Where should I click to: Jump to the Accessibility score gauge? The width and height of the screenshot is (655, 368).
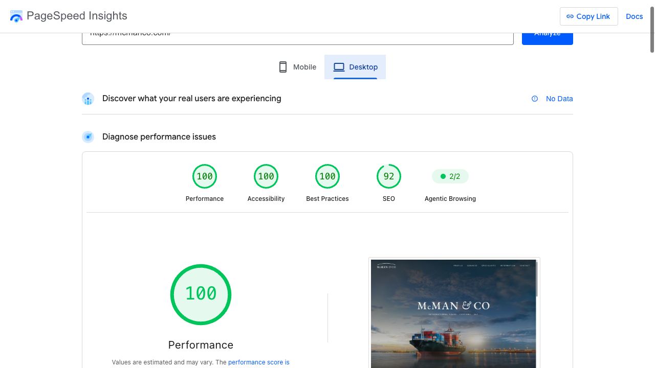click(266, 176)
